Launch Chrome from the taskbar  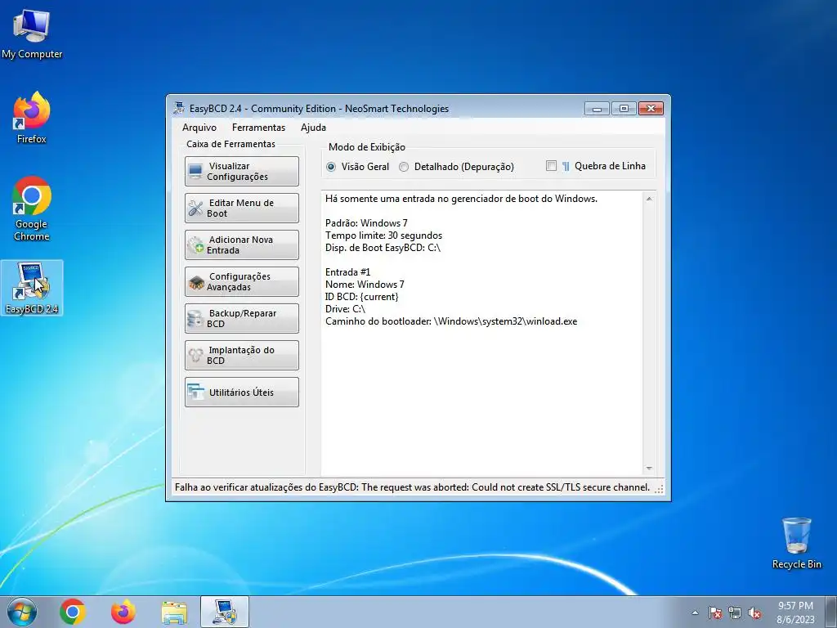coord(73,612)
